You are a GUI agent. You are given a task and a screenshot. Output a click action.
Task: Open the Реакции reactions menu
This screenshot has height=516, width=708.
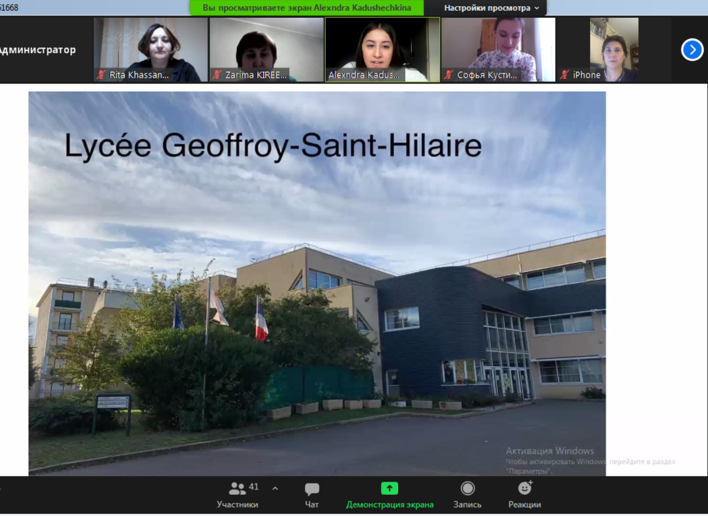pyautogui.click(x=524, y=494)
